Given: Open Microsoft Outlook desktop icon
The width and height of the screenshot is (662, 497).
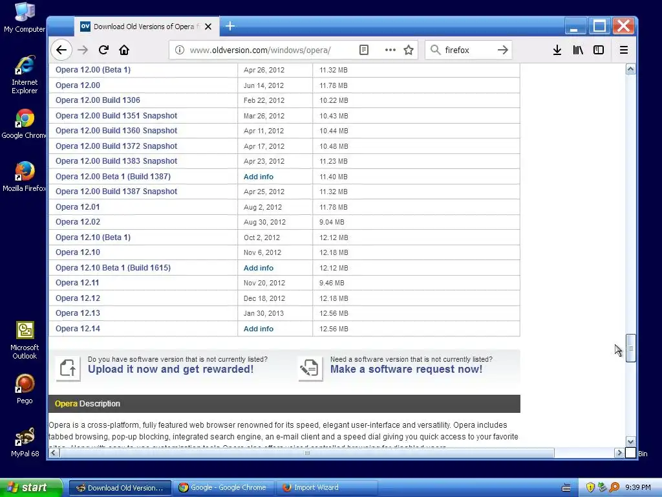Looking at the screenshot, I should tap(25, 340).
